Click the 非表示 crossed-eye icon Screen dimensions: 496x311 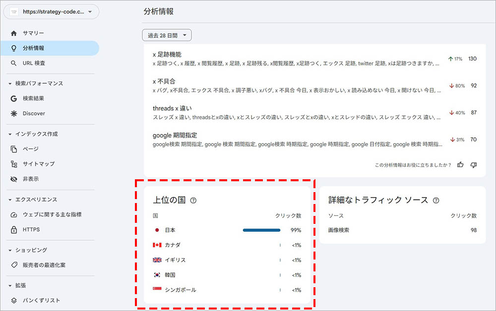tap(14, 179)
